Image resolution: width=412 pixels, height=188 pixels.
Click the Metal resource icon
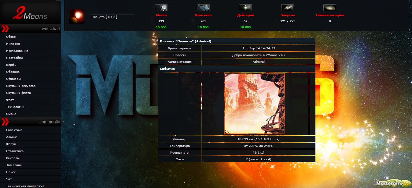tap(161, 8)
